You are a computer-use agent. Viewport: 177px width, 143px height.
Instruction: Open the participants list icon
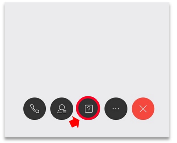tap(62, 108)
